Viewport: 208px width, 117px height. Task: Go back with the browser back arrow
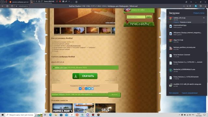(x=3, y=6)
